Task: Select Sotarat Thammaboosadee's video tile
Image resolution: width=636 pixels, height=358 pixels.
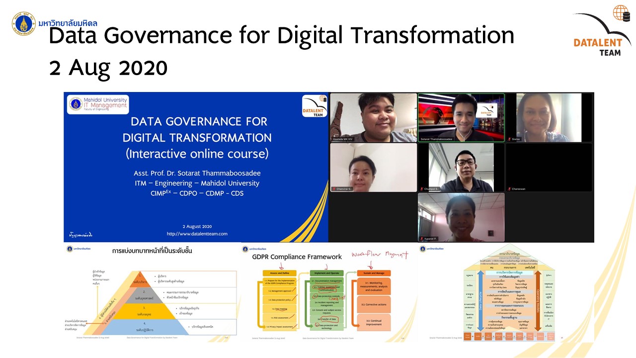Action: [461, 117]
